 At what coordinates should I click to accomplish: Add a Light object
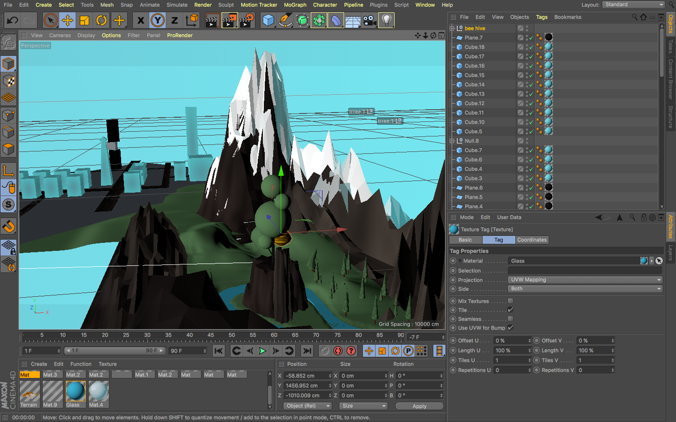pos(386,20)
